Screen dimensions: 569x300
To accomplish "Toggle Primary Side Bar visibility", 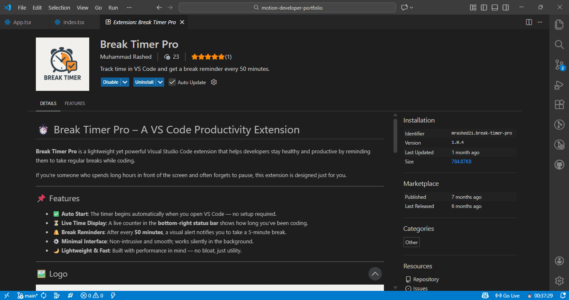I will click(x=484, y=7).
